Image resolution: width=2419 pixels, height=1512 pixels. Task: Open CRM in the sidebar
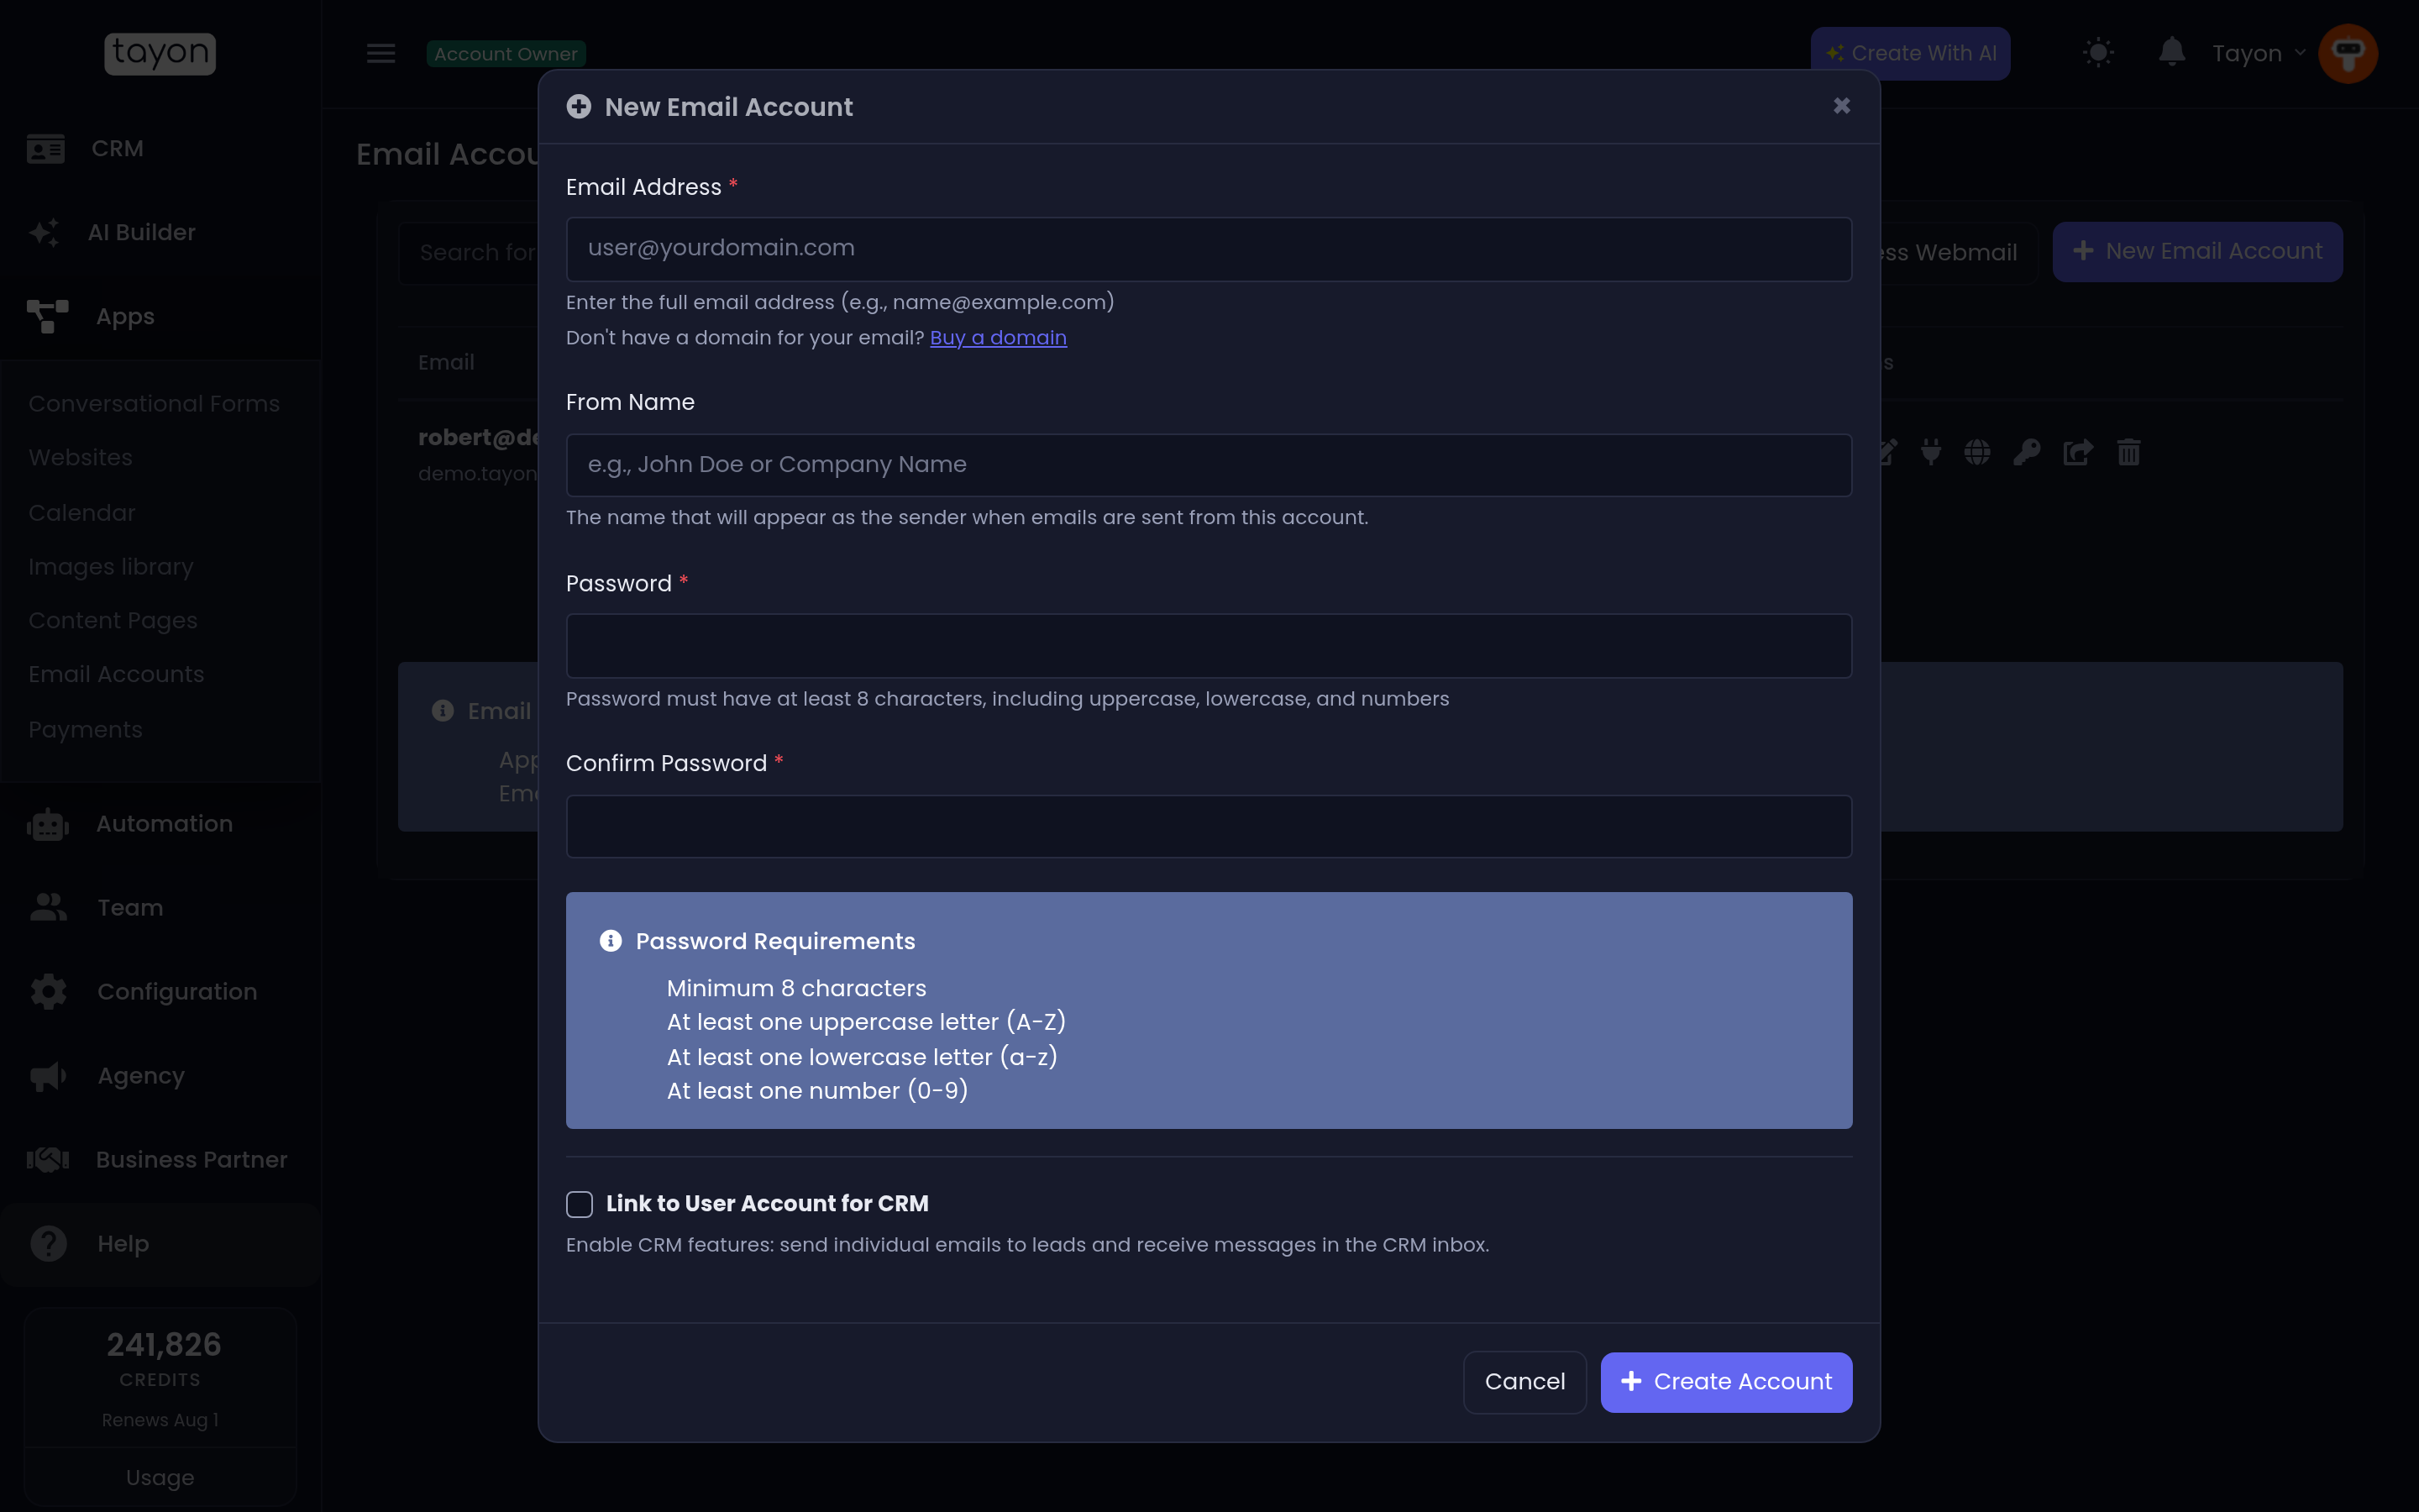(118, 148)
